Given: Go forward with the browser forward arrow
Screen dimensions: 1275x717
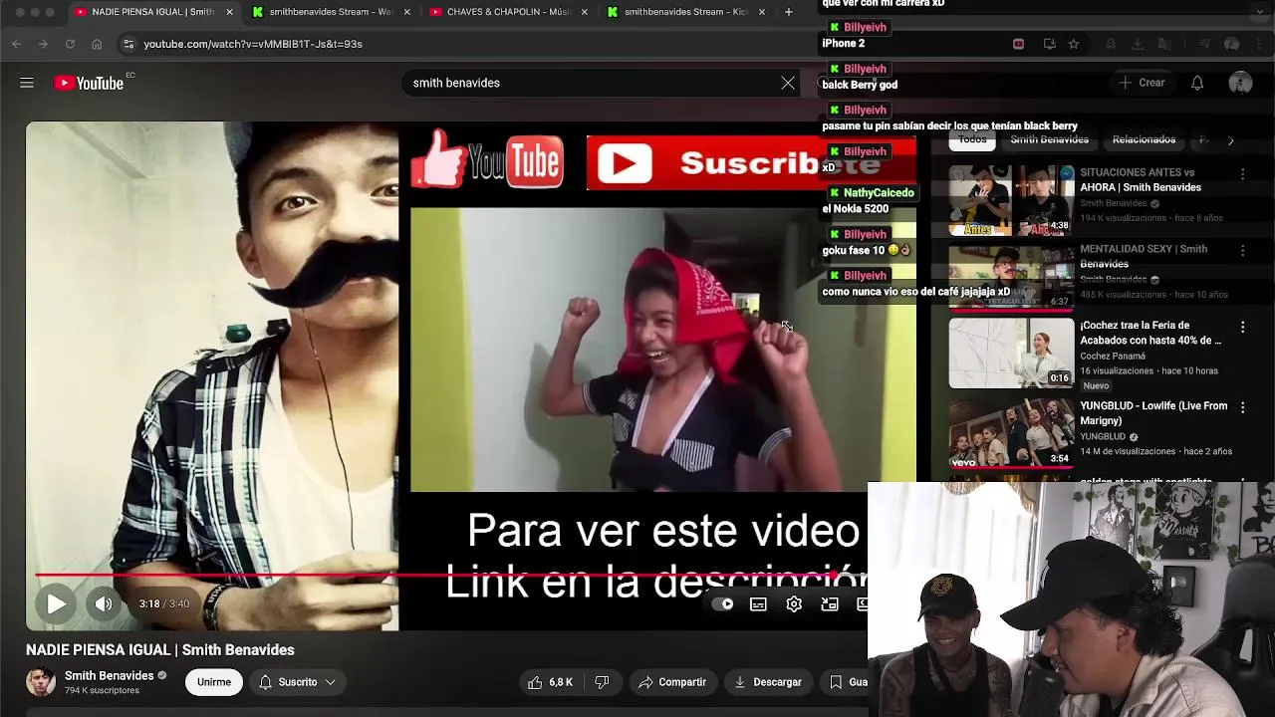Looking at the screenshot, I should tap(43, 44).
